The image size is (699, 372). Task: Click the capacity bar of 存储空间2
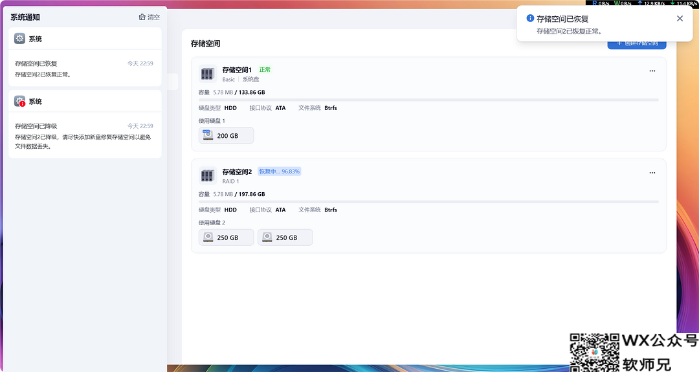point(428,202)
